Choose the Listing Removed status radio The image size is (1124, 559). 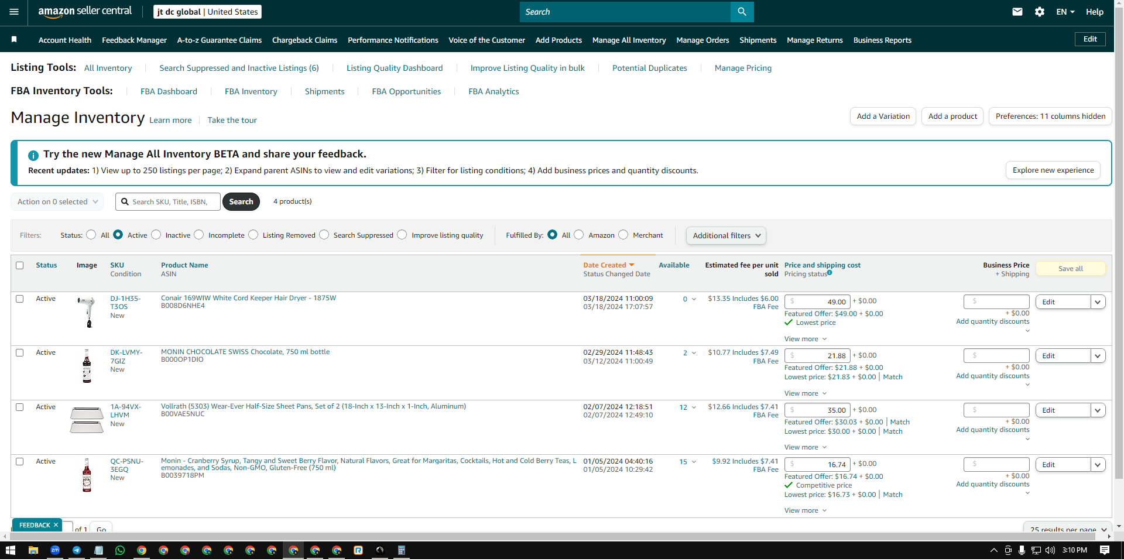point(253,235)
